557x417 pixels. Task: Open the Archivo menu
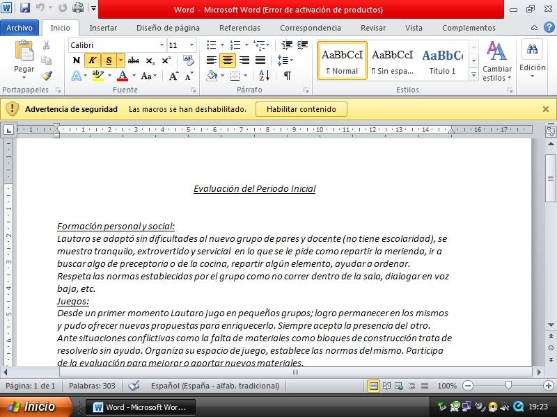19,27
